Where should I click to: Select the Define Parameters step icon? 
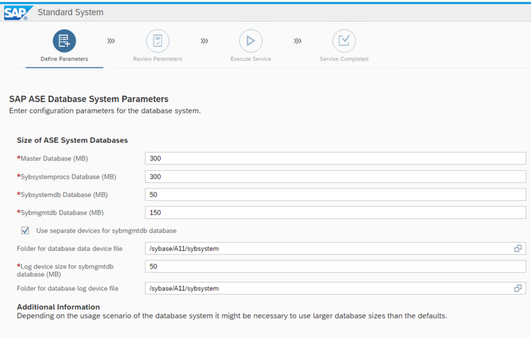[65, 41]
